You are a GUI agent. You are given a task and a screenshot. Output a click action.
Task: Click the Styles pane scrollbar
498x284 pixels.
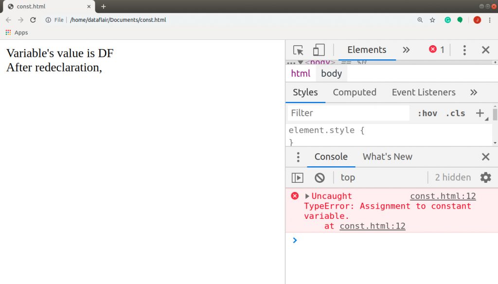[x=495, y=114]
